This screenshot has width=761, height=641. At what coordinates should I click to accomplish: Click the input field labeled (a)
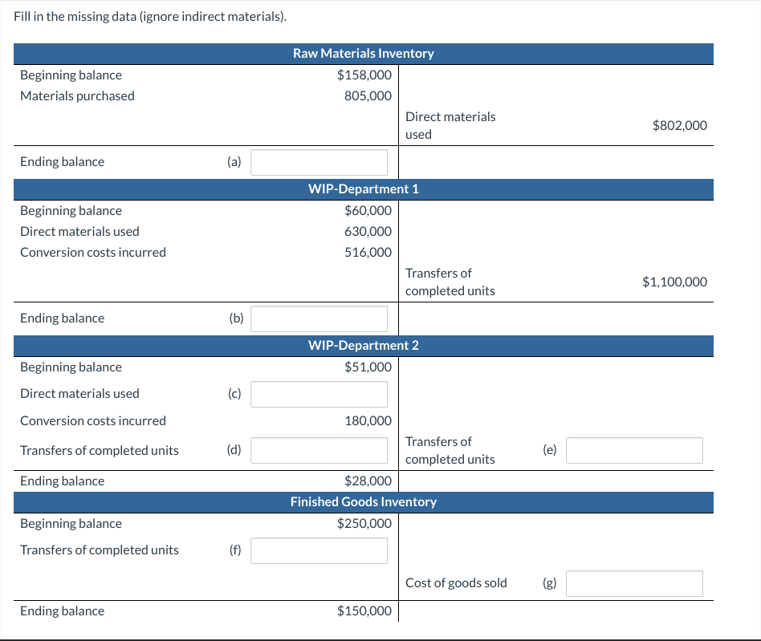pyautogui.click(x=319, y=162)
